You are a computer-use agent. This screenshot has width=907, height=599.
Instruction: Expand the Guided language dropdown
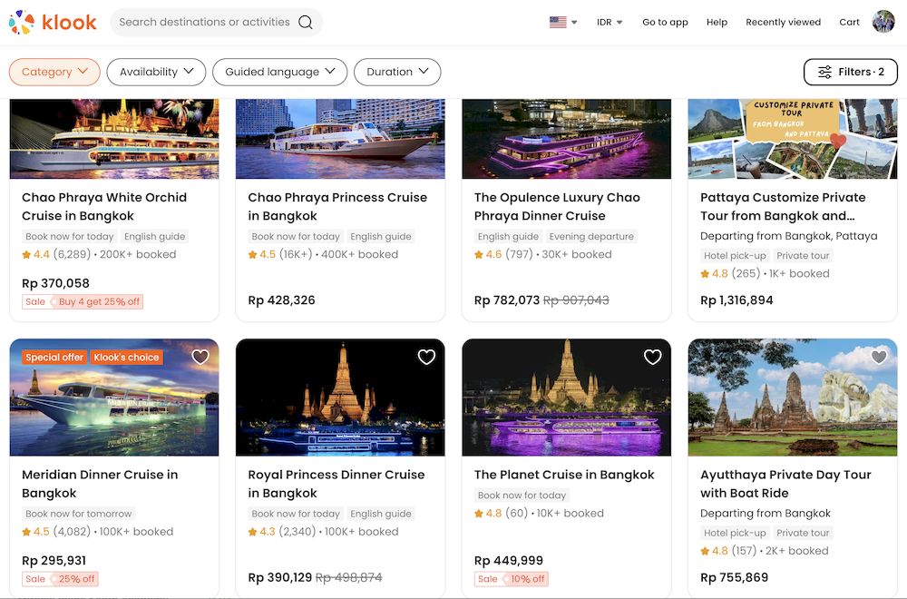(279, 71)
